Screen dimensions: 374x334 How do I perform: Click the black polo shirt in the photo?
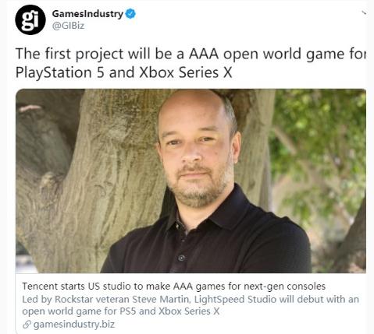[207, 236]
